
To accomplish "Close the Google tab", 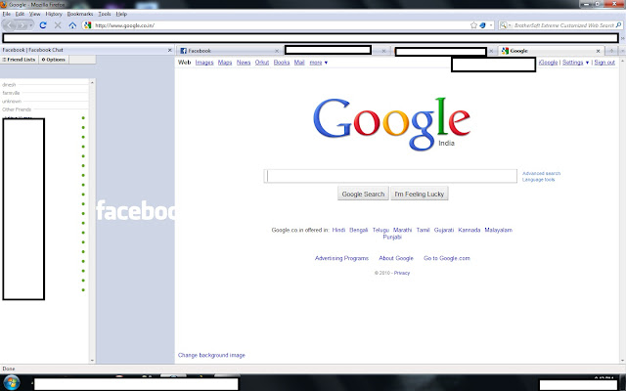I will tap(598, 51).
